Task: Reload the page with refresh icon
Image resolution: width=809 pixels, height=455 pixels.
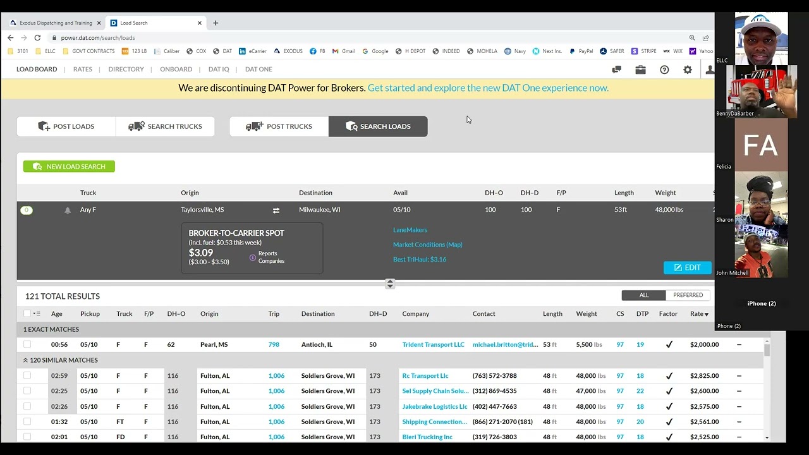Action: (37, 38)
